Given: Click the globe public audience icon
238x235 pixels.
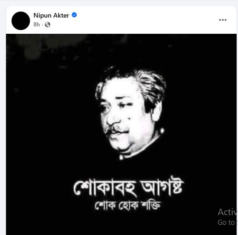Looking at the screenshot, I should pos(48,25).
